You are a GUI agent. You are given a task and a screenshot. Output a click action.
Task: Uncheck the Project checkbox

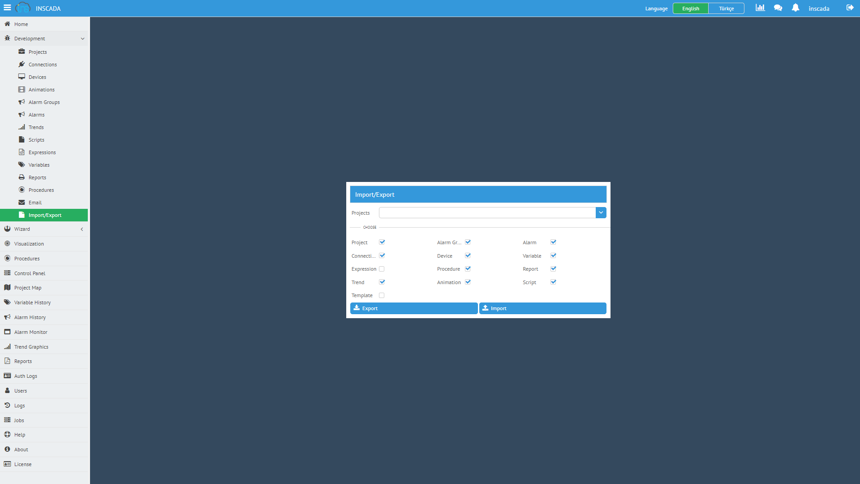click(x=382, y=242)
